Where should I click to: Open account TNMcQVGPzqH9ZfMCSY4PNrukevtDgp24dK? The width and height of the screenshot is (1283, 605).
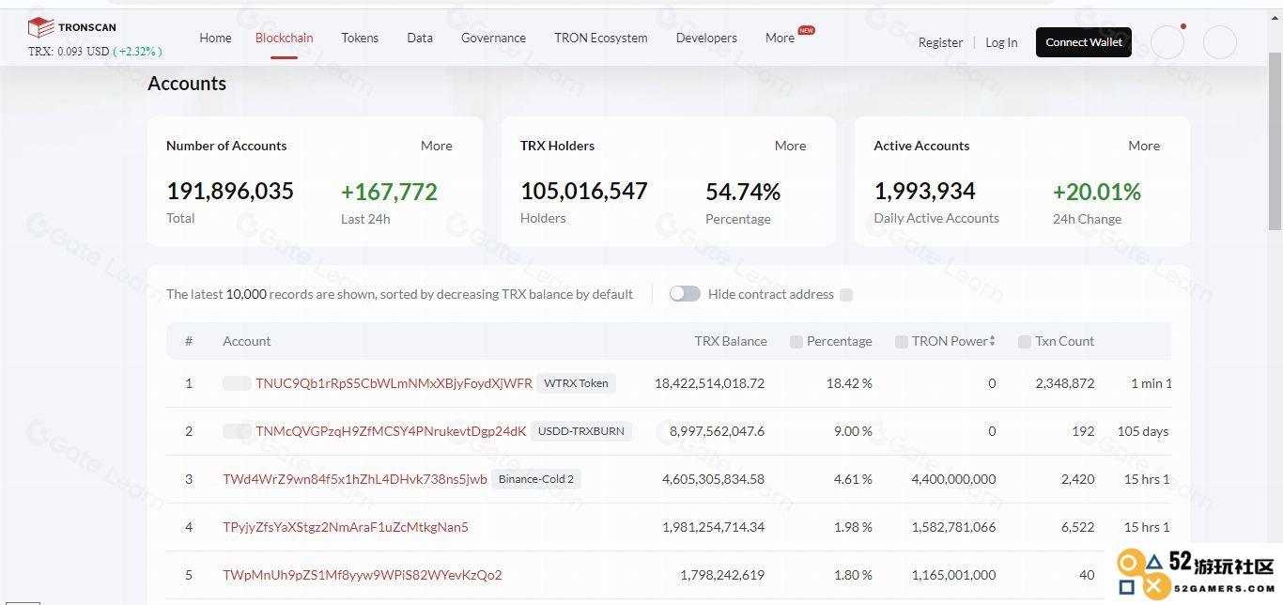point(391,431)
